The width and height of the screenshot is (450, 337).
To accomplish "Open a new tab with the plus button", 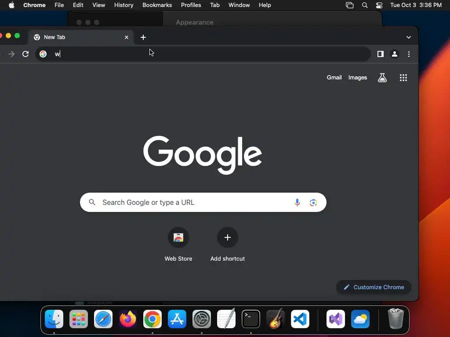I will 143,37.
